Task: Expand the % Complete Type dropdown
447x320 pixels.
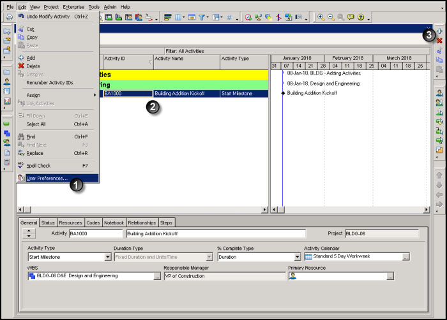Action: click(297, 257)
